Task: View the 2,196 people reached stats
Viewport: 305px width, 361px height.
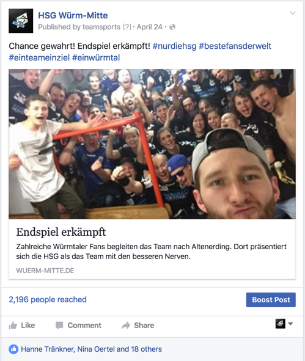Action: pos(48,299)
